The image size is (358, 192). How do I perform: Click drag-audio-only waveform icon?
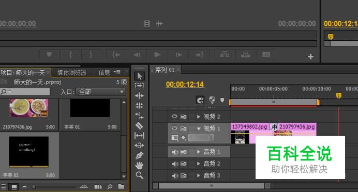[x=159, y=23]
